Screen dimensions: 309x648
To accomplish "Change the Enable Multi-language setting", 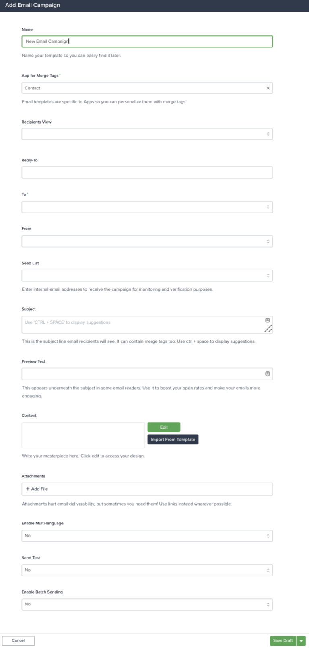I will [147, 536].
